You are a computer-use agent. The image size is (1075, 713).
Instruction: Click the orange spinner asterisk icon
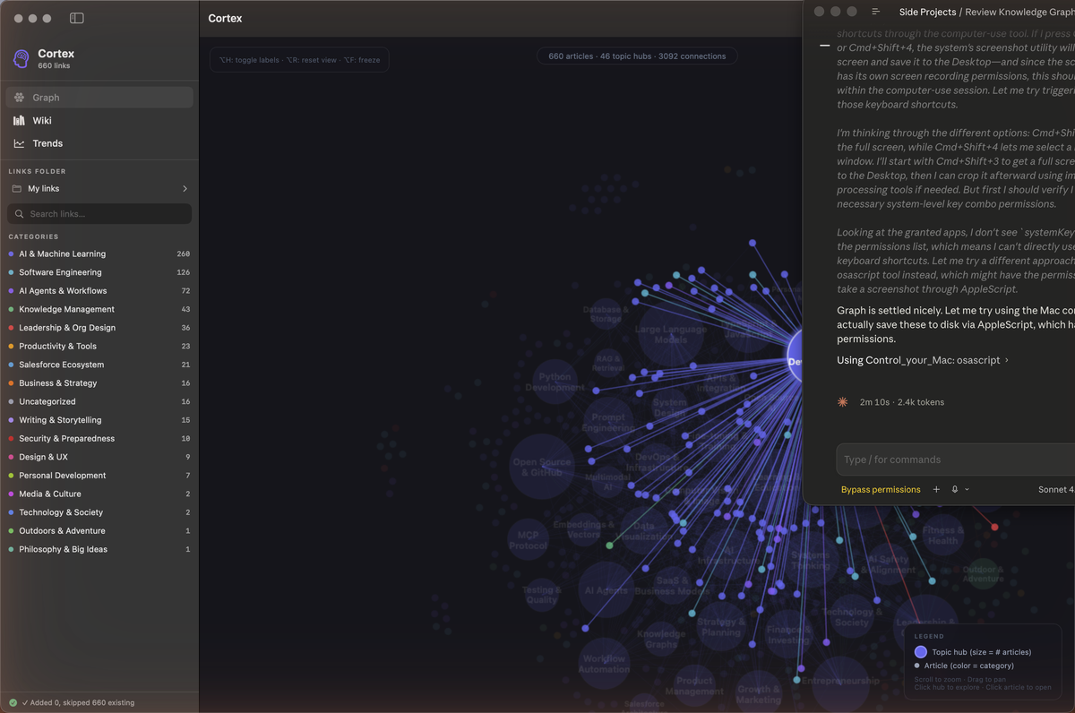[842, 402]
